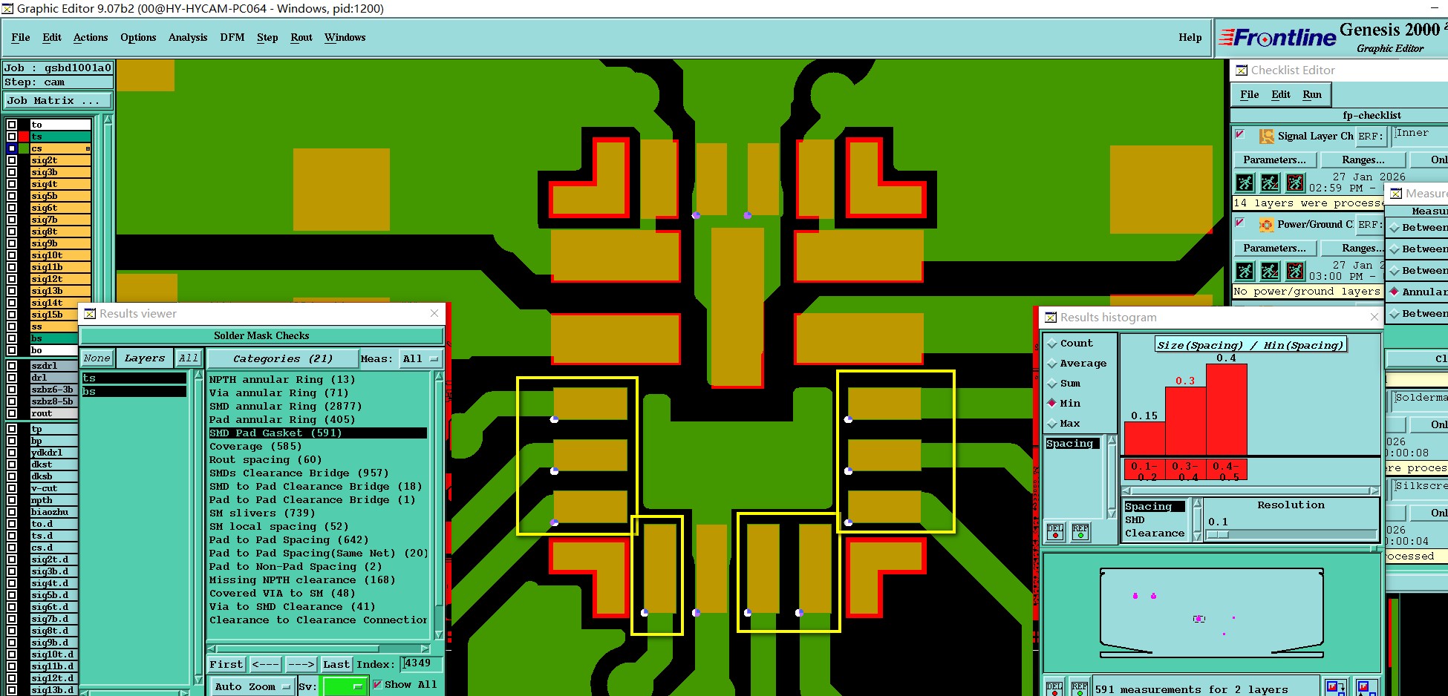Select Annular option in Measure window
The image size is (1448, 696).
click(1418, 292)
